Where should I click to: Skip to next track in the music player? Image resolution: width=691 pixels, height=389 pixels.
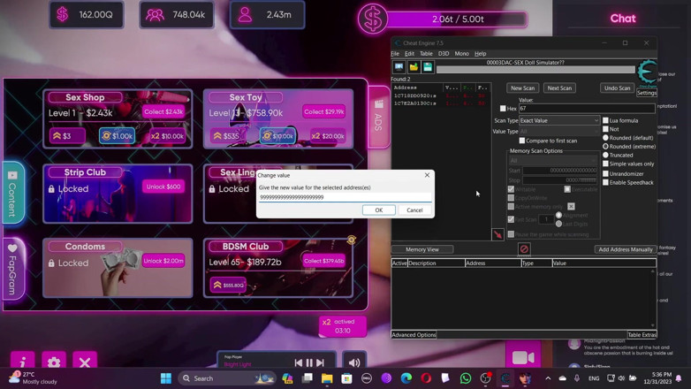[x=321, y=362]
